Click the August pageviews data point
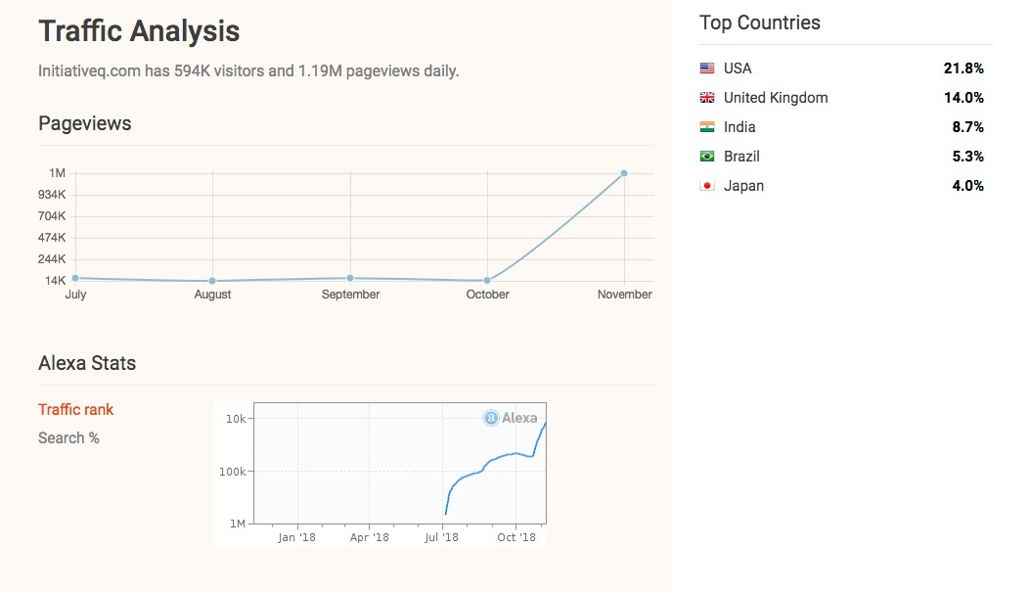This screenshot has width=1032, height=593. (x=212, y=281)
